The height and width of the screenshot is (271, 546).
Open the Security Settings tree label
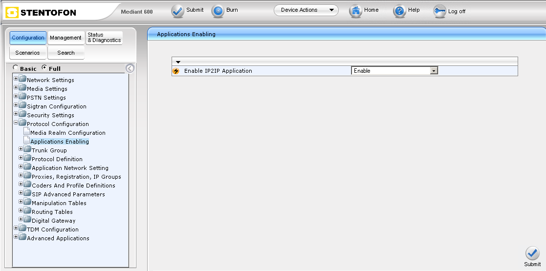point(50,115)
